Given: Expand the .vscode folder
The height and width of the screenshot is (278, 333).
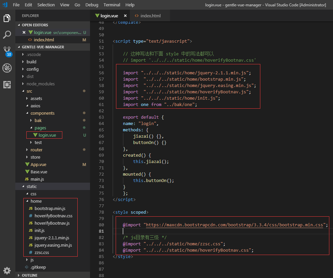Looking at the screenshot, I should coord(53,54).
